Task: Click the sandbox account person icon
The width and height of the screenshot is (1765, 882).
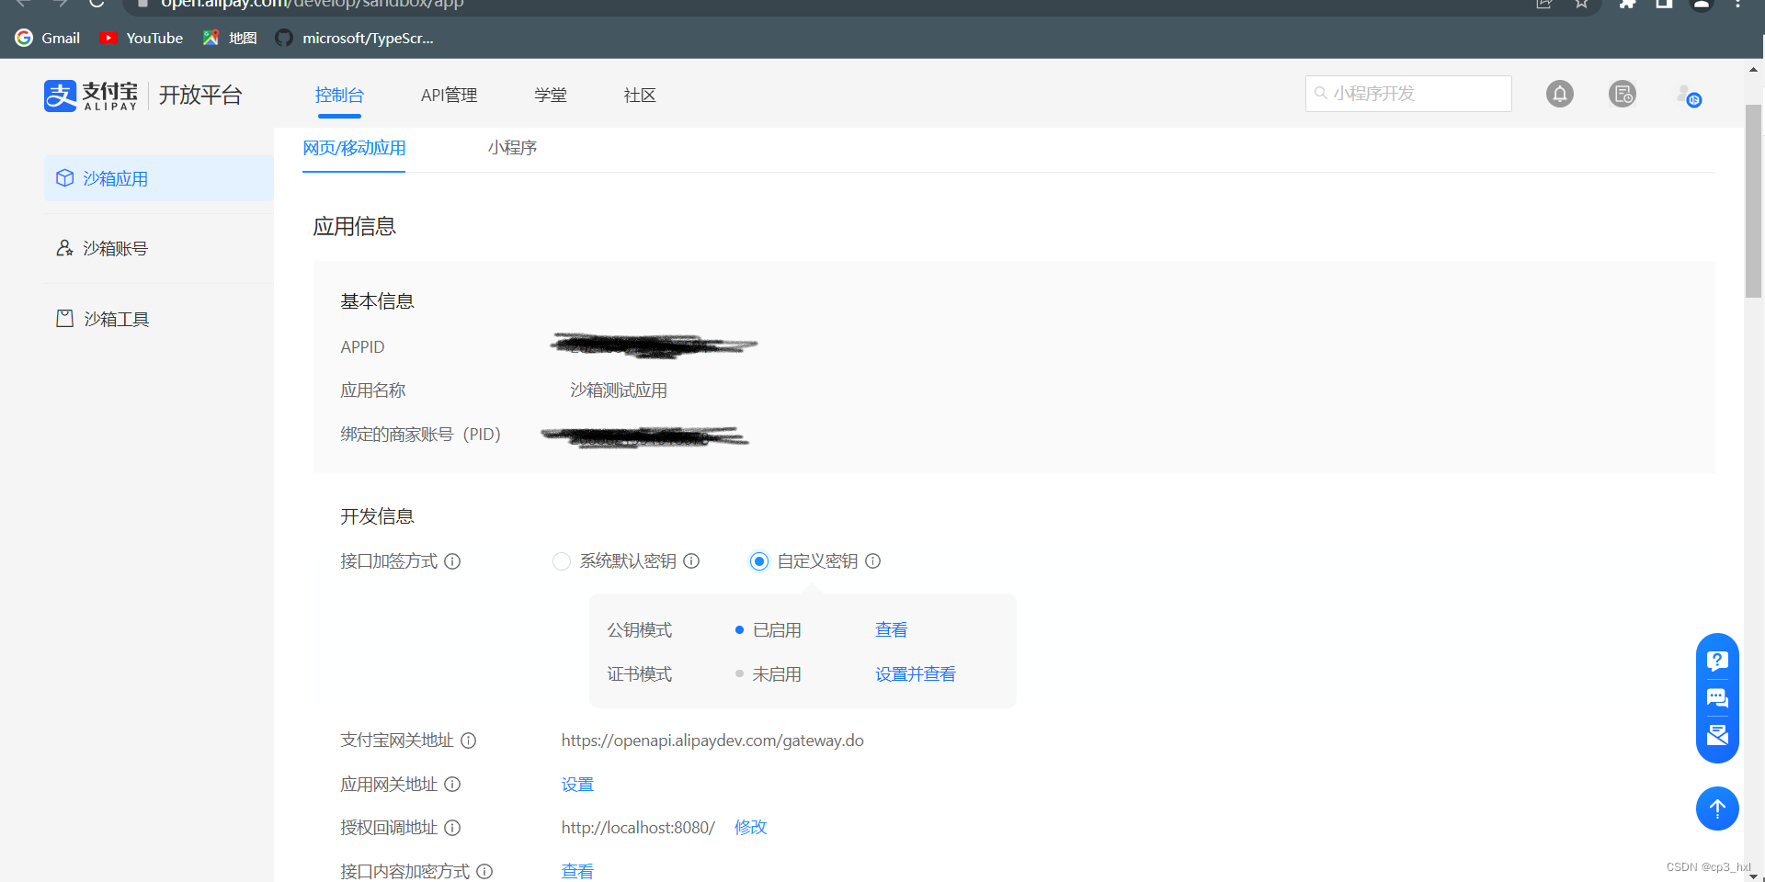Action: tap(64, 248)
